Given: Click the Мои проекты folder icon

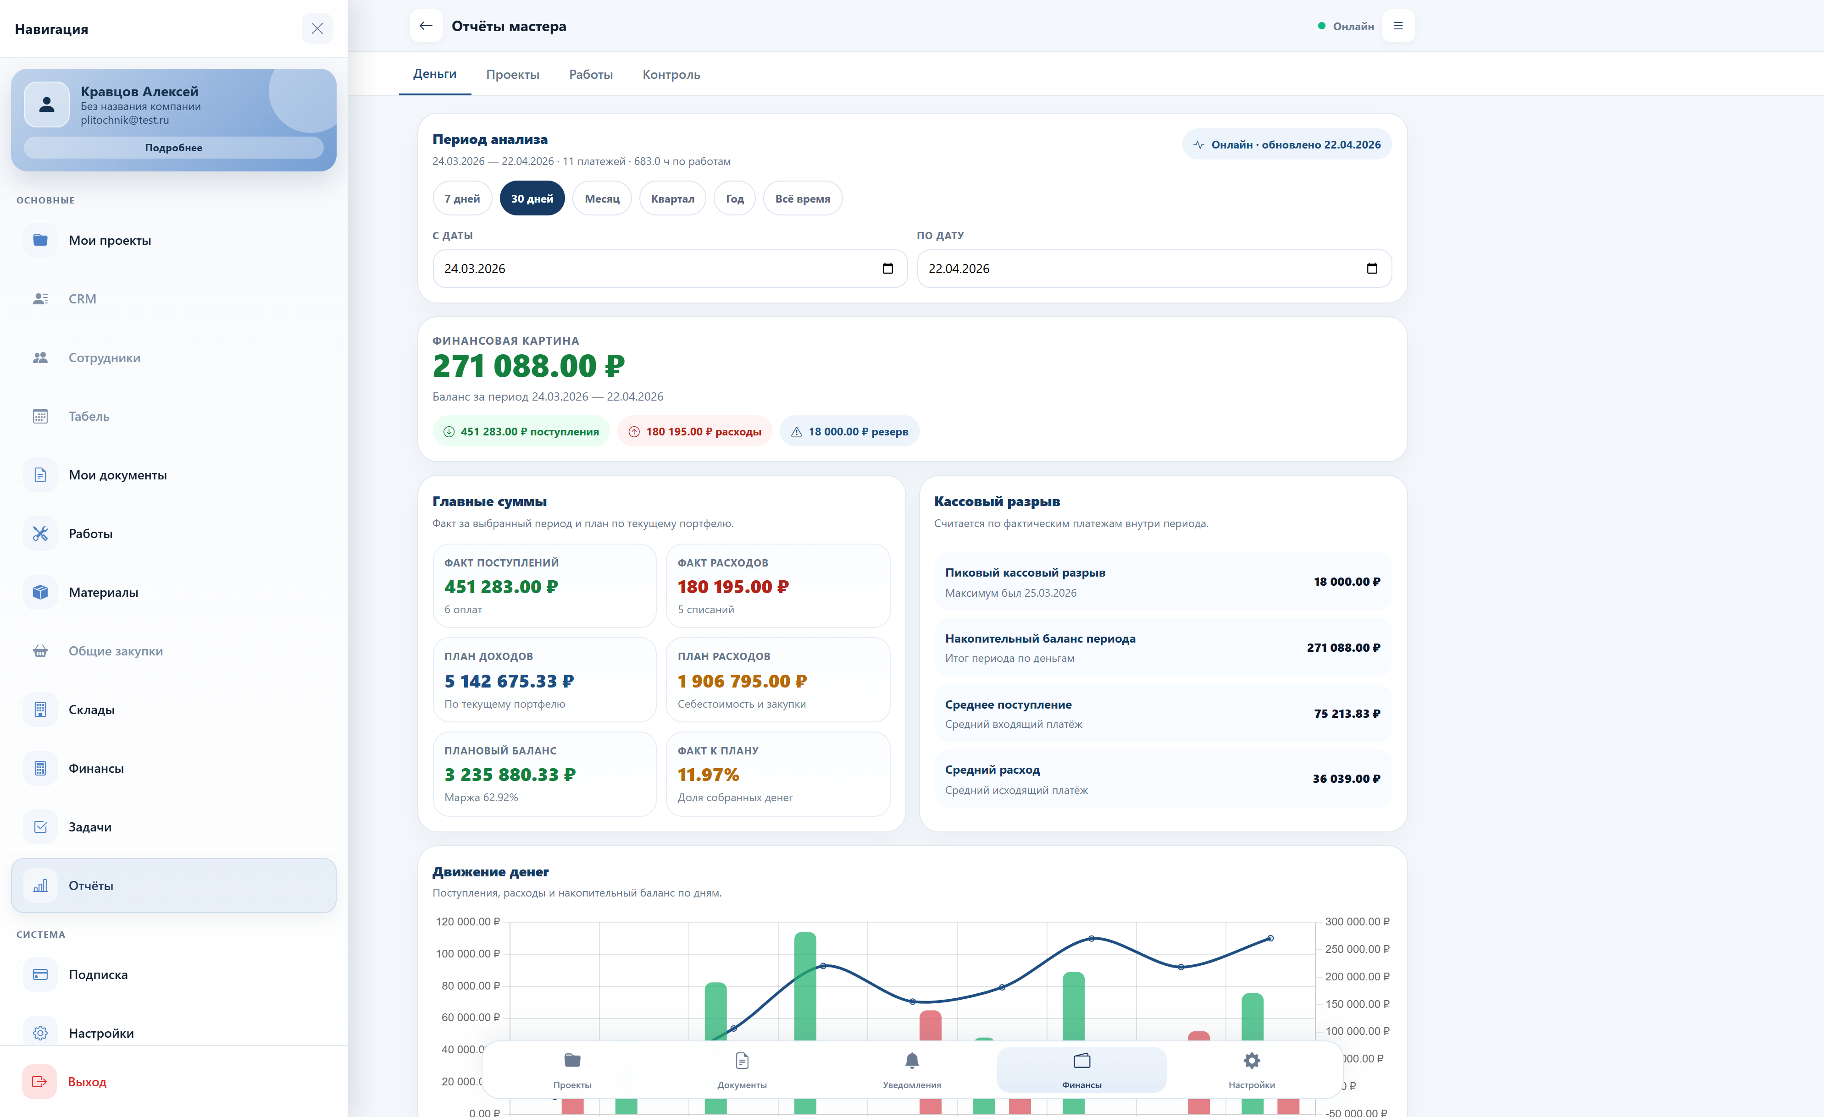Looking at the screenshot, I should tap(40, 241).
